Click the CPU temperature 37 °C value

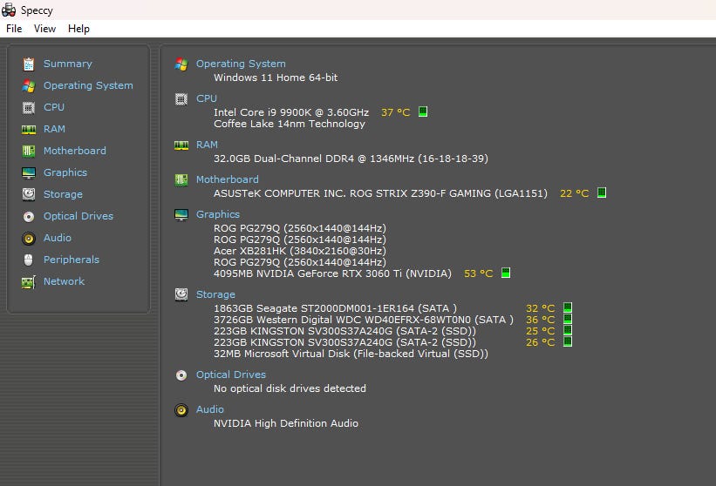point(395,112)
